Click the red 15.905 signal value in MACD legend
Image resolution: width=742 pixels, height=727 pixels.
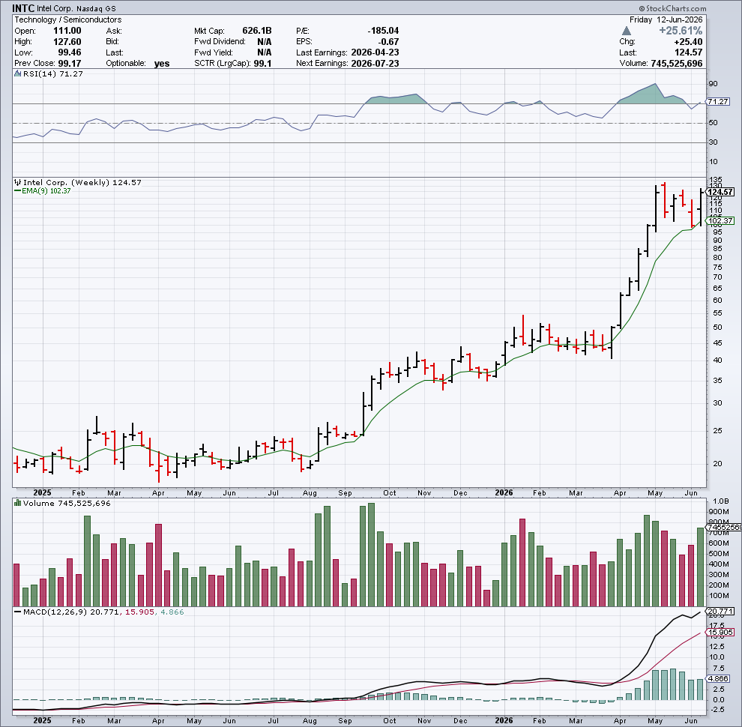coord(139,612)
